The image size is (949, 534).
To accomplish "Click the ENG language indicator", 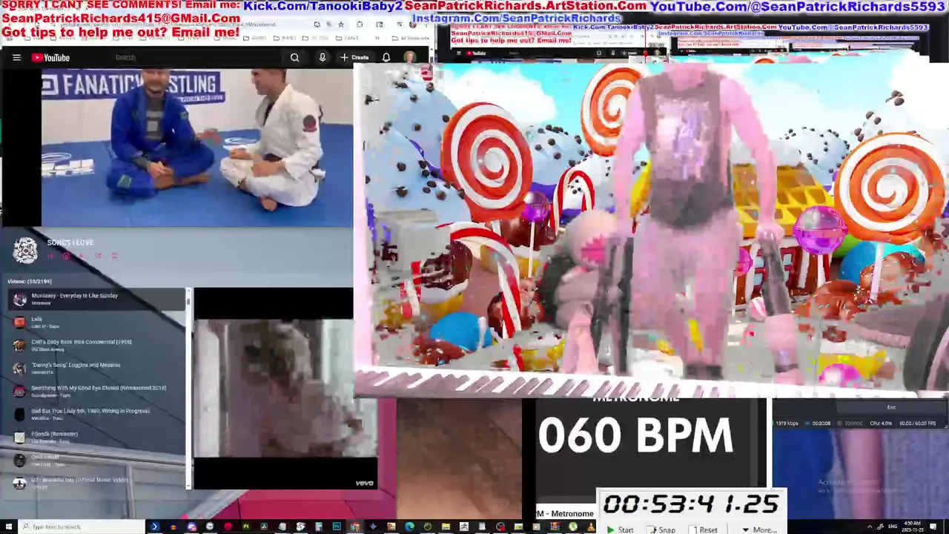I will (x=893, y=527).
